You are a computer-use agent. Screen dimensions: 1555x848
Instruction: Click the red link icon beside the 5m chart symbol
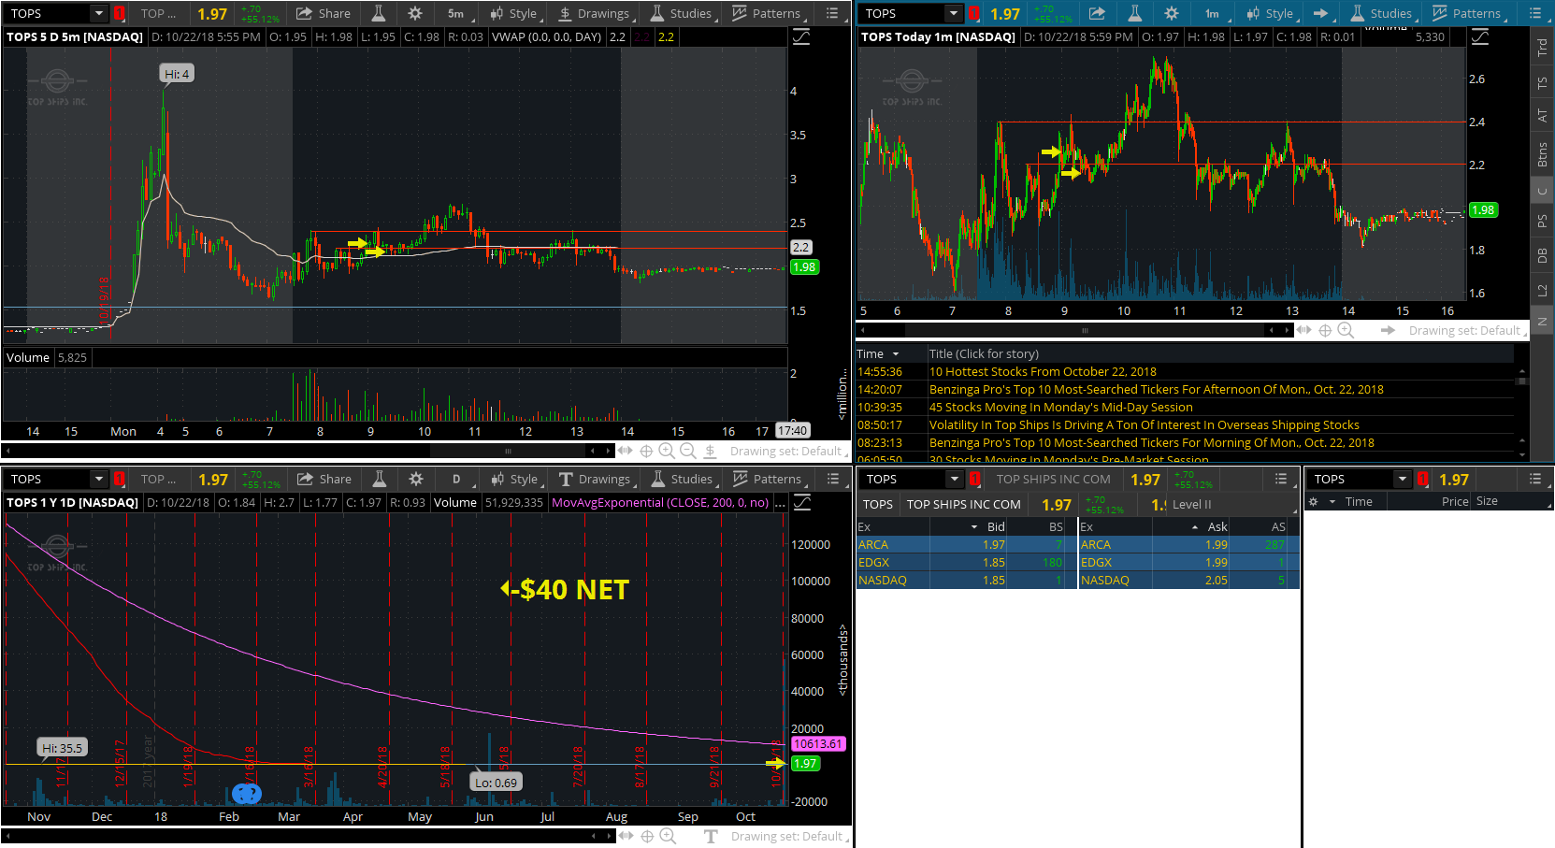pos(120,13)
